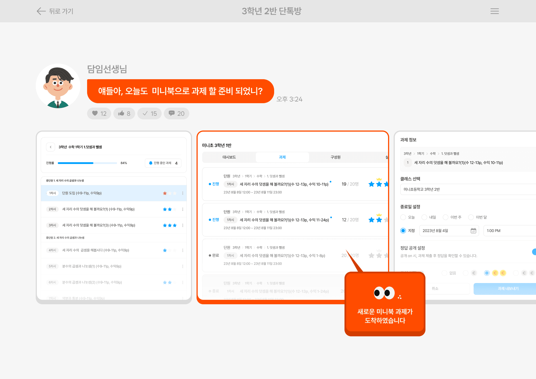Click 19 / 20명 submission count
This screenshot has width=536, height=379.
pyautogui.click(x=350, y=184)
